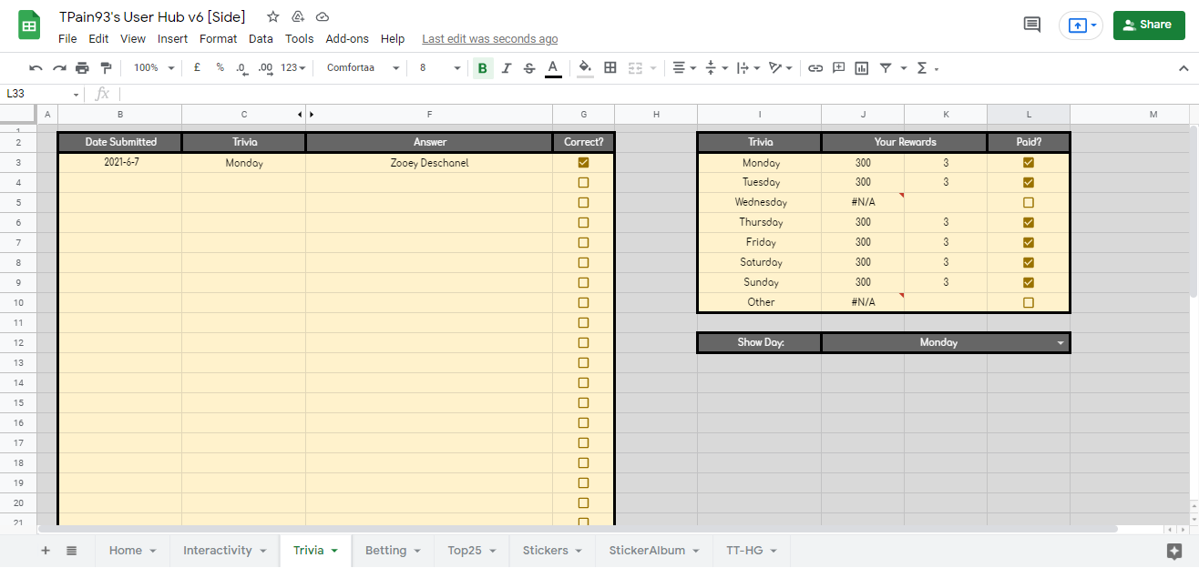Star this spreadsheet
Image resolution: width=1199 pixels, height=568 pixels.
(273, 17)
